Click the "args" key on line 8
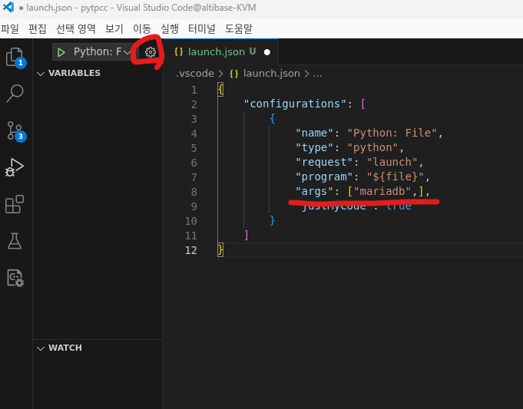The image size is (523, 409). (x=314, y=191)
